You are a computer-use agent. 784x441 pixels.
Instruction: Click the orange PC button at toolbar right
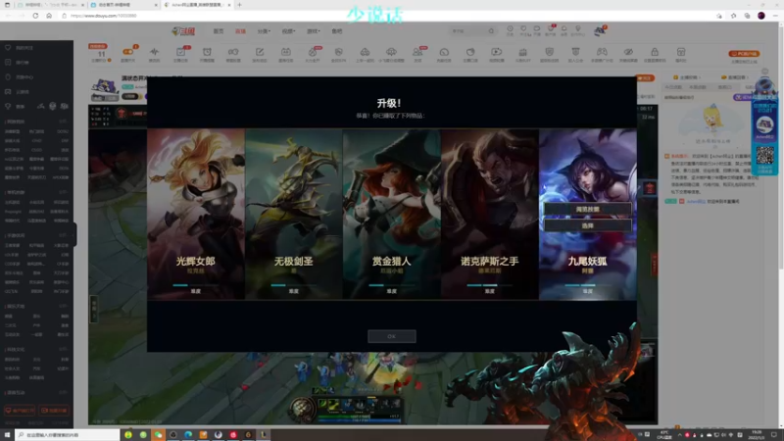coord(744,54)
